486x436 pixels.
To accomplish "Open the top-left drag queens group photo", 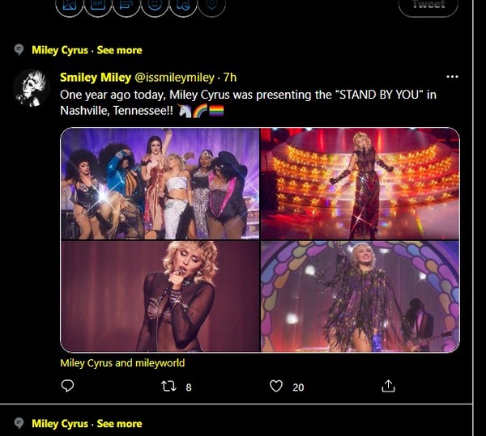I will pos(160,184).
